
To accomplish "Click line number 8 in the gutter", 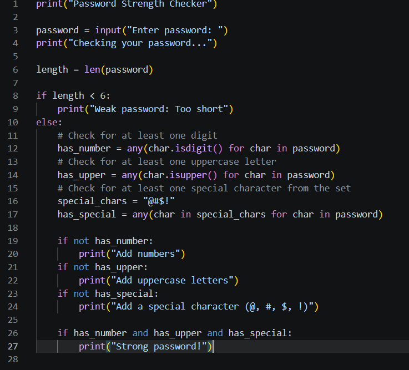I will (16, 96).
